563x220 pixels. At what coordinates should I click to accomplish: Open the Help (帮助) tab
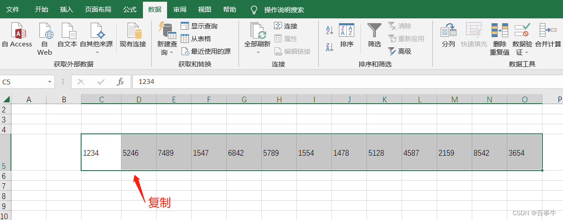click(229, 10)
